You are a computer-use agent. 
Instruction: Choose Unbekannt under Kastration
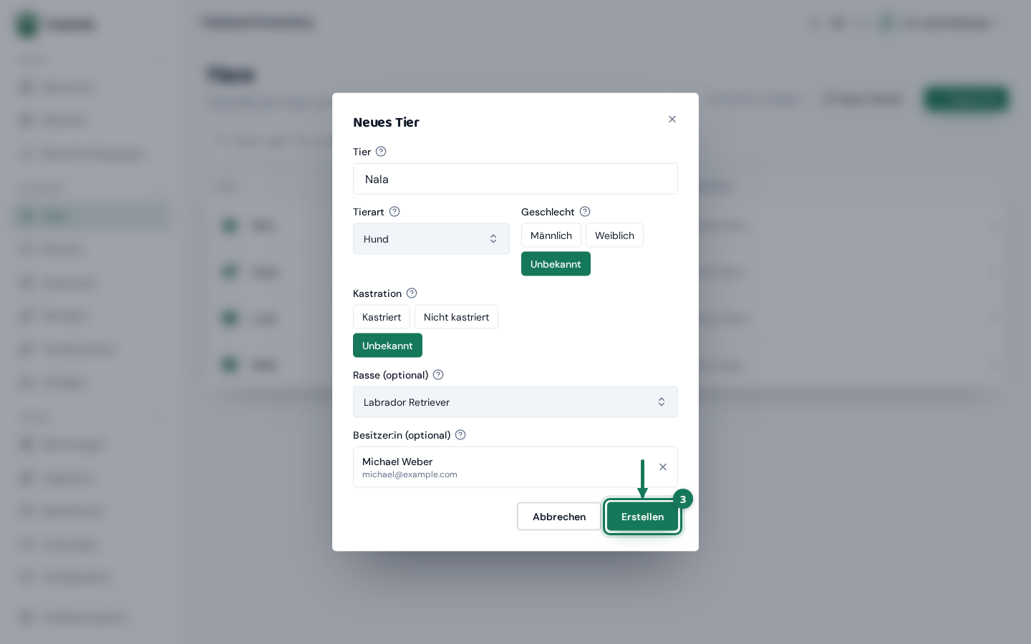coord(387,346)
